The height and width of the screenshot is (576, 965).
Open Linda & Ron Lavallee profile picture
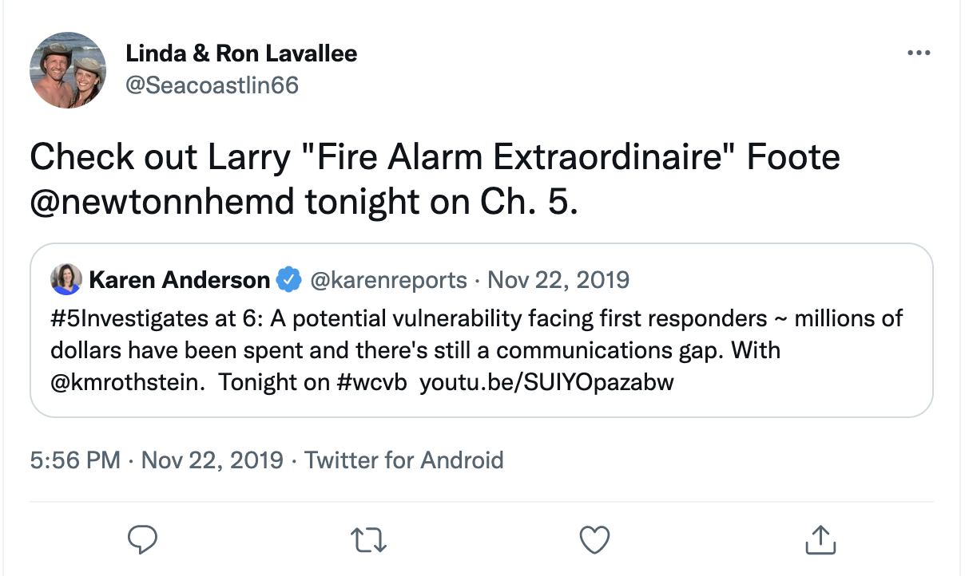click(68, 70)
